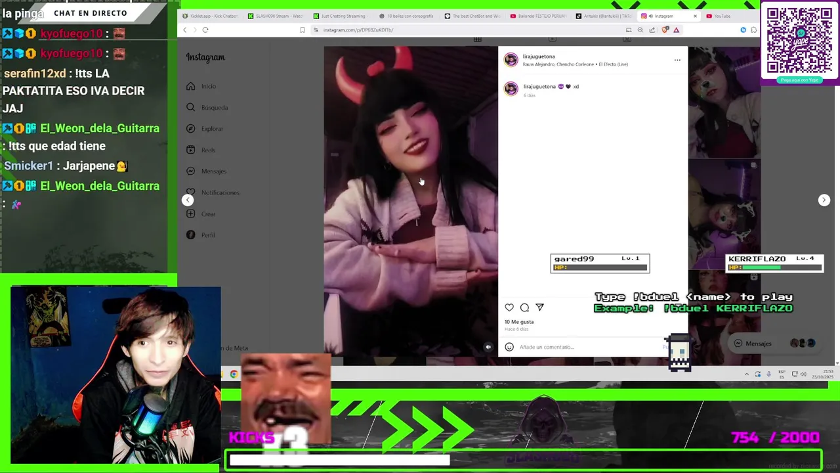Switch to the SLASH098 Stream tab

click(x=276, y=16)
